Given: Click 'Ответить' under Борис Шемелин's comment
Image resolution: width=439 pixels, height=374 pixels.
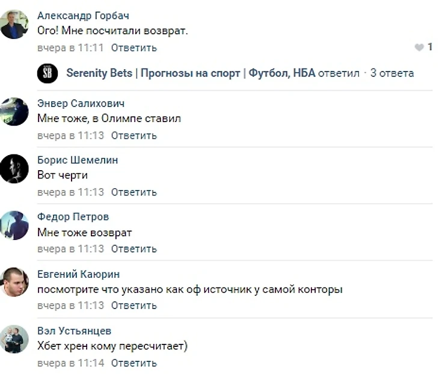Looking at the screenshot, I should 134,192.
